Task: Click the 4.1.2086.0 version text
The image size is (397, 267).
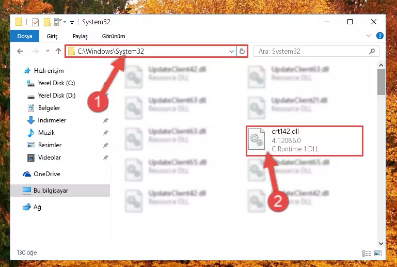Action: pyautogui.click(x=286, y=140)
